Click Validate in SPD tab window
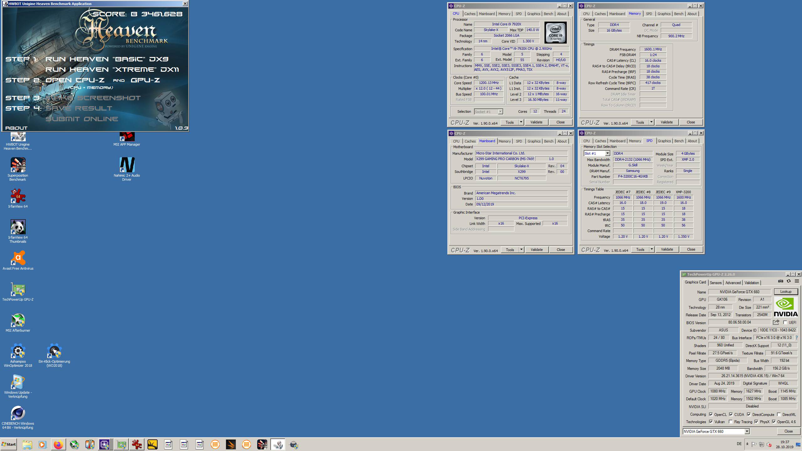 (x=667, y=249)
